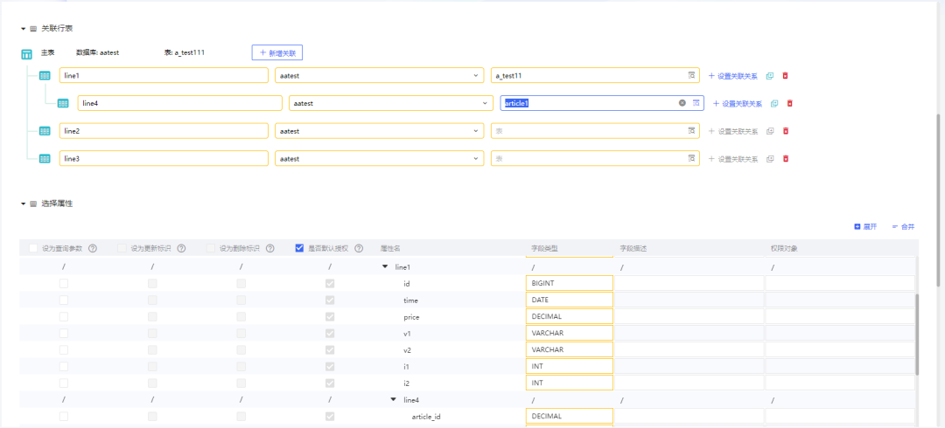Click the red trash icon for line3
The width and height of the screenshot is (945, 428).
click(785, 159)
